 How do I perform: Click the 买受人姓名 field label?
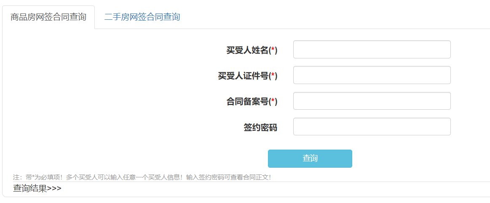click(247, 50)
